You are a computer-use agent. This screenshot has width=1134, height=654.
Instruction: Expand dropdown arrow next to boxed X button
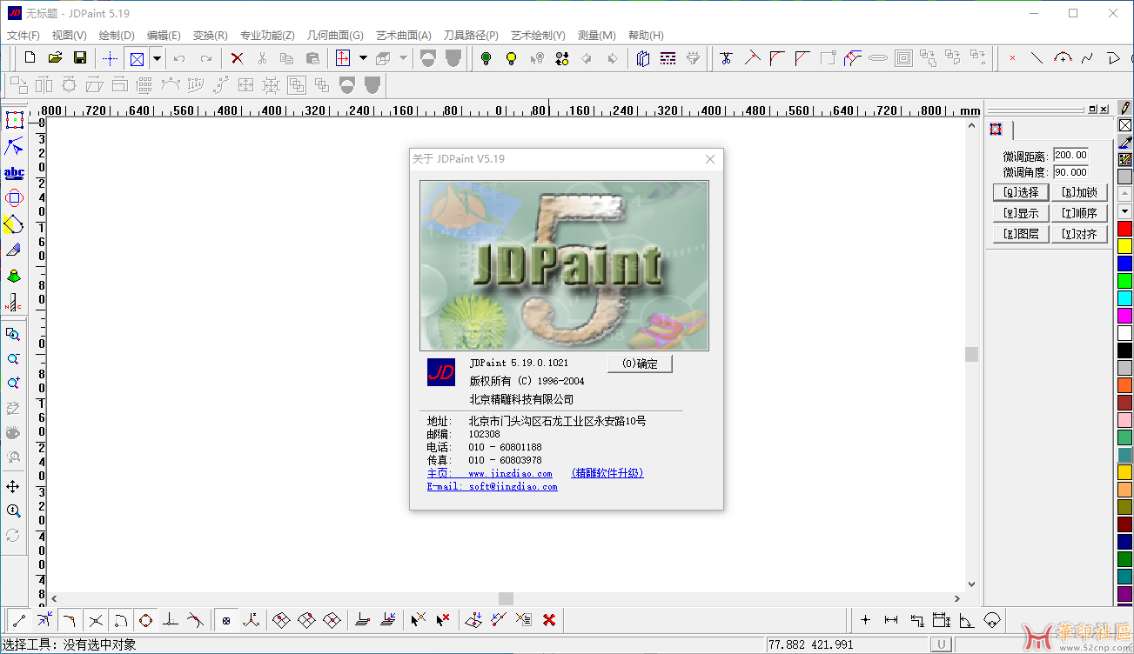(157, 58)
